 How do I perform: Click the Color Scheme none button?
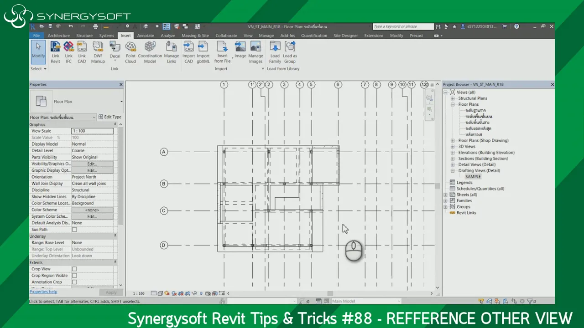[x=92, y=210]
